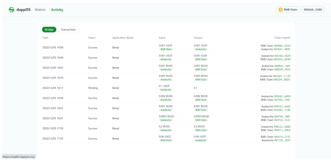The height and width of the screenshot is (160, 331).
Task: Open wallet address 0X922A...D3E0 menu
Action: [x=313, y=10]
